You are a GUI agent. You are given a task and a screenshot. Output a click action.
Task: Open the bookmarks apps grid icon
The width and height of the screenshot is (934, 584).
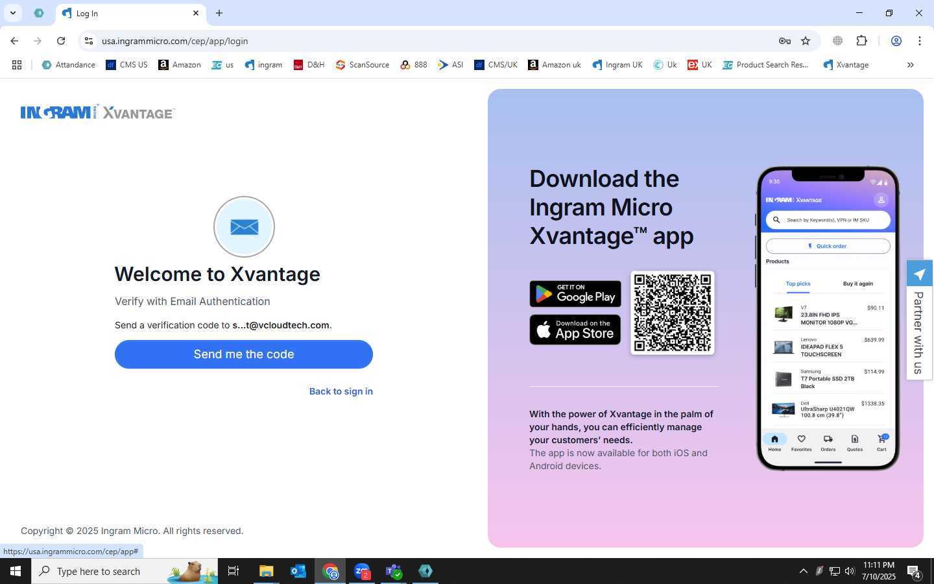coord(17,65)
